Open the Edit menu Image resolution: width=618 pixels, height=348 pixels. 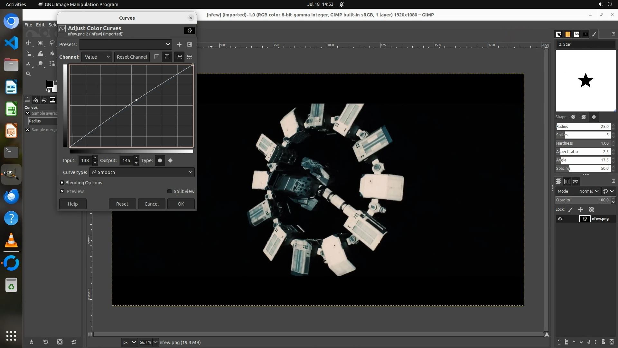click(40, 25)
